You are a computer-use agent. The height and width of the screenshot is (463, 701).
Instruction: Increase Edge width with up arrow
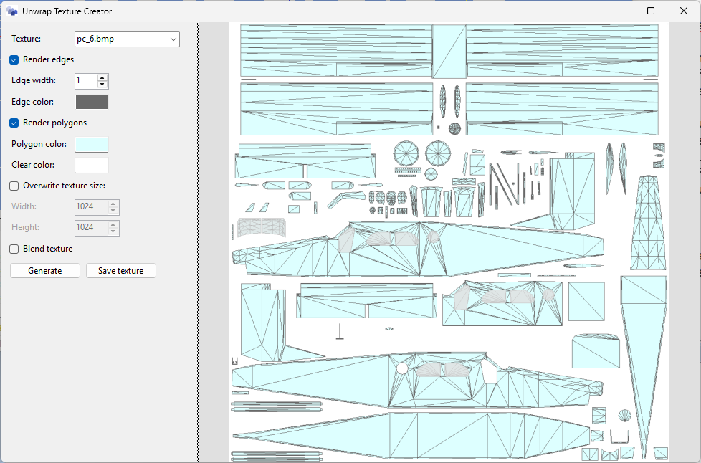pyautogui.click(x=102, y=77)
